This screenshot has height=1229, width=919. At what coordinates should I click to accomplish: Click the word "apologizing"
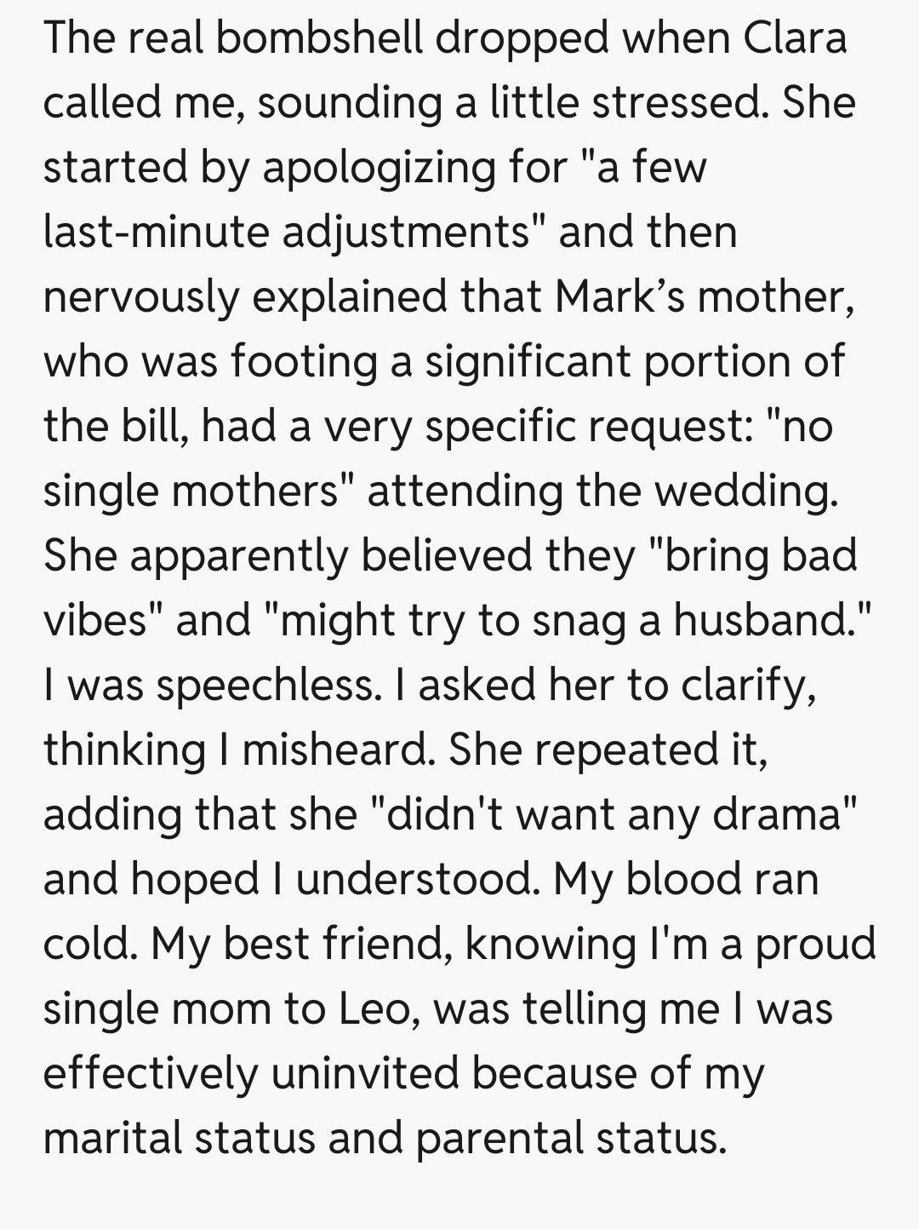[379, 167]
